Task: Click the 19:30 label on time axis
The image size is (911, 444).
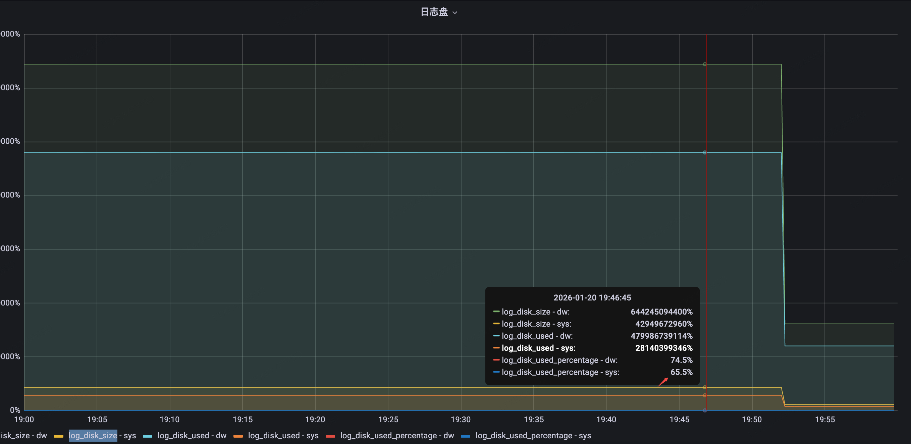Action: [x=461, y=420]
